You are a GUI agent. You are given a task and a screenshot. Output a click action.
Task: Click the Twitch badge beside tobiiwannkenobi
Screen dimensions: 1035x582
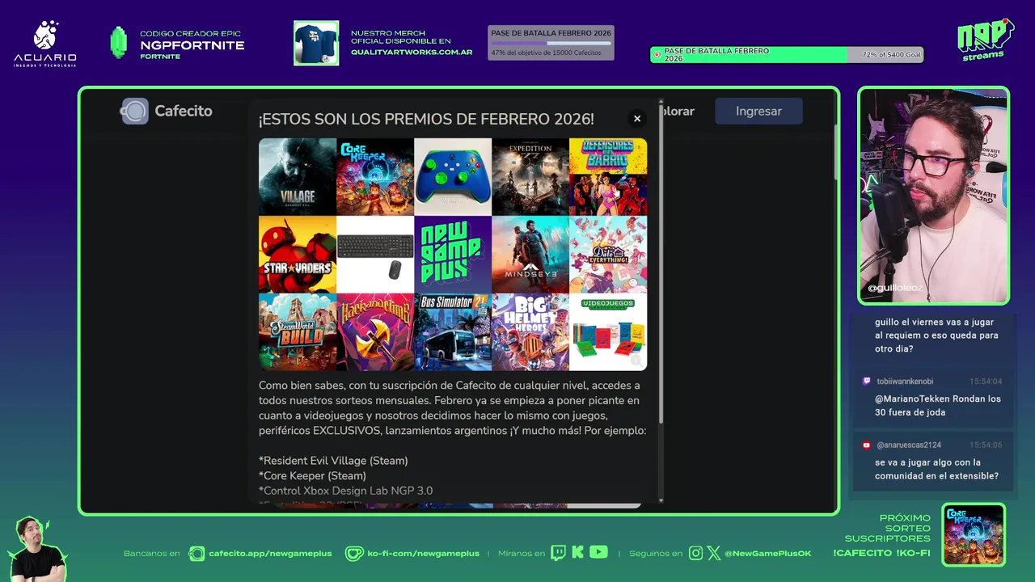[867, 382]
